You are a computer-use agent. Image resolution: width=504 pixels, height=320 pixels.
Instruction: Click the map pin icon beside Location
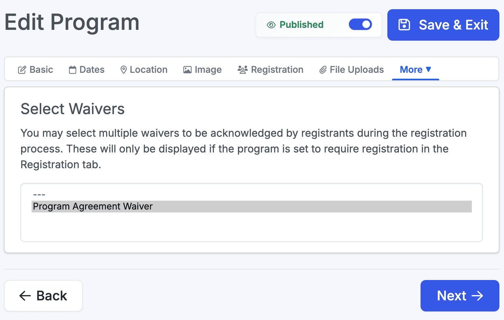[x=123, y=70]
